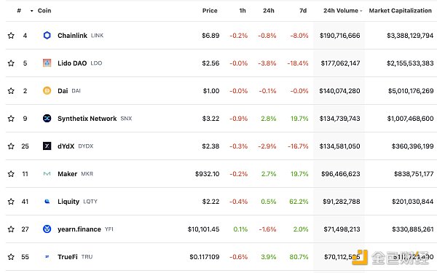
Task: Toggle favorite star for Synthetix Network
Action: pos(11,119)
